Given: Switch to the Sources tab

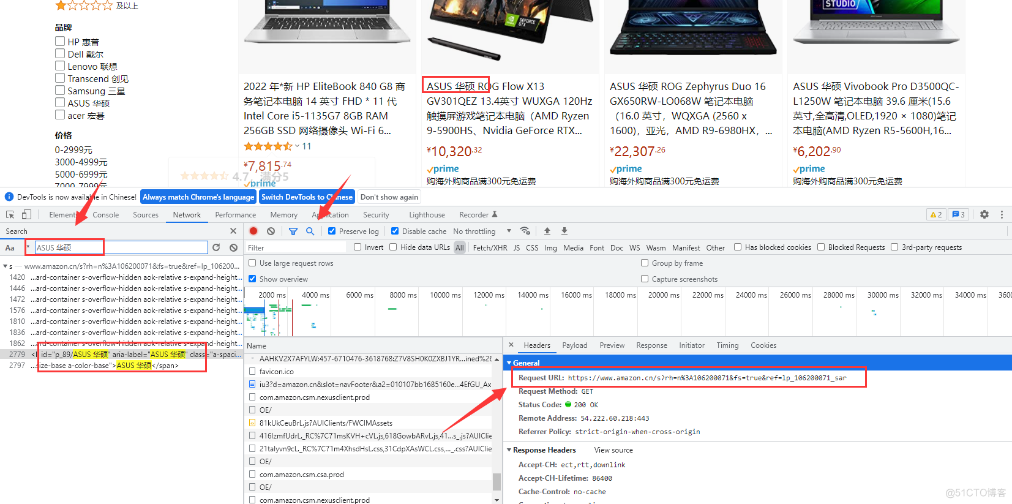Looking at the screenshot, I should 146,215.
